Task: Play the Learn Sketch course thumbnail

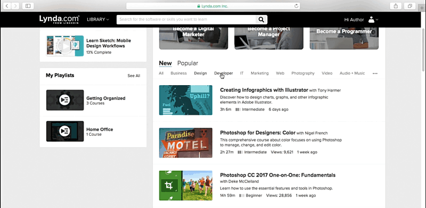Action: pyautogui.click(x=65, y=46)
